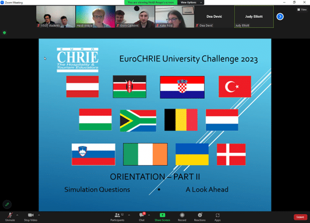The height and width of the screenshot is (223, 310).
Task: Click the Unmute microphone icon
Action: (x=10, y=215)
